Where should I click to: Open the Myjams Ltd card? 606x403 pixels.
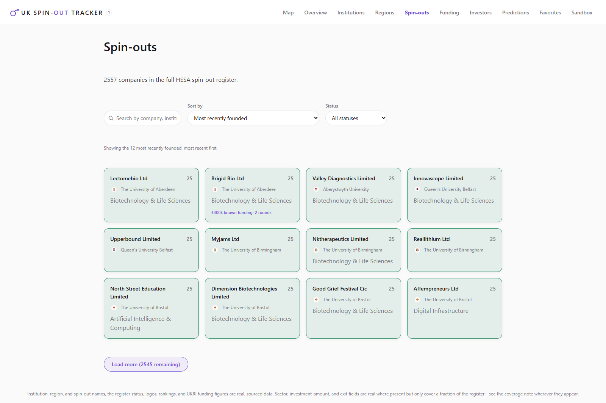pyautogui.click(x=252, y=250)
